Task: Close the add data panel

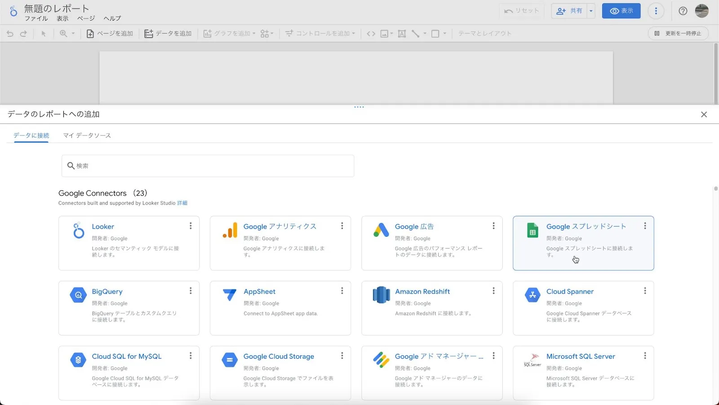Action: click(704, 114)
